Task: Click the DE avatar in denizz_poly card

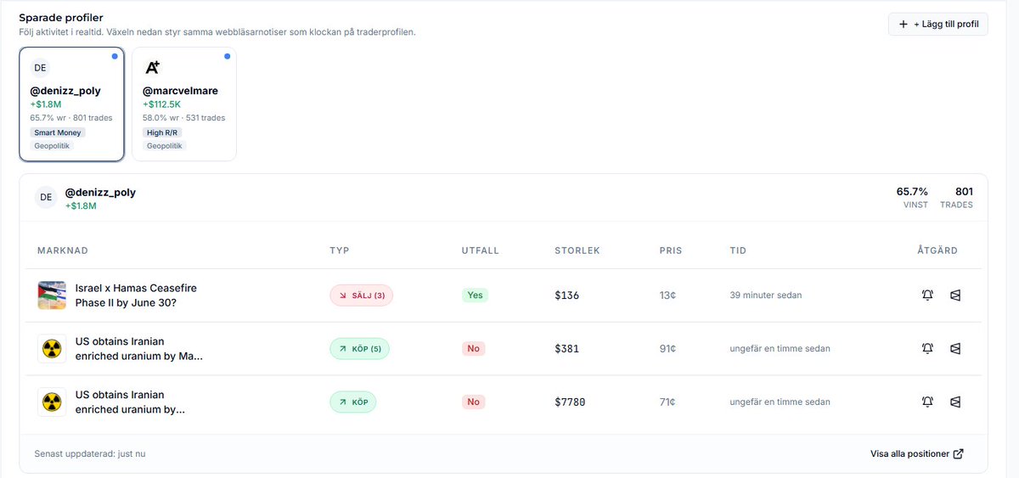Action: click(x=40, y=68)
